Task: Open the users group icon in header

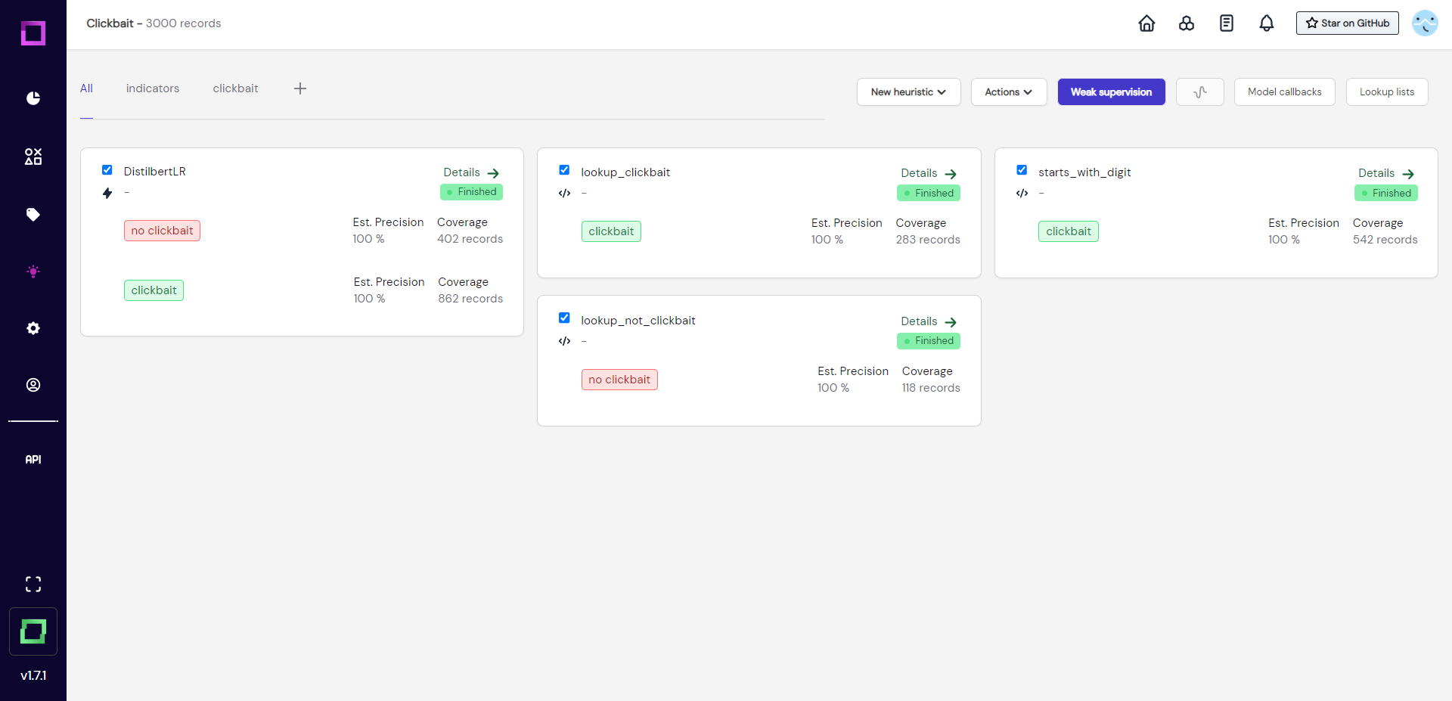Action: [1187, 23]
